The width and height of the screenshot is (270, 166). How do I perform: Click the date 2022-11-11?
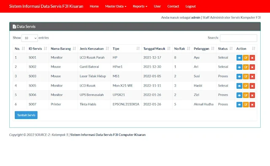coord(152,85)
